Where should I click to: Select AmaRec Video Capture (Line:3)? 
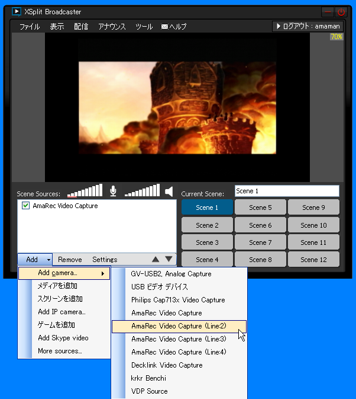click(179, 339)
